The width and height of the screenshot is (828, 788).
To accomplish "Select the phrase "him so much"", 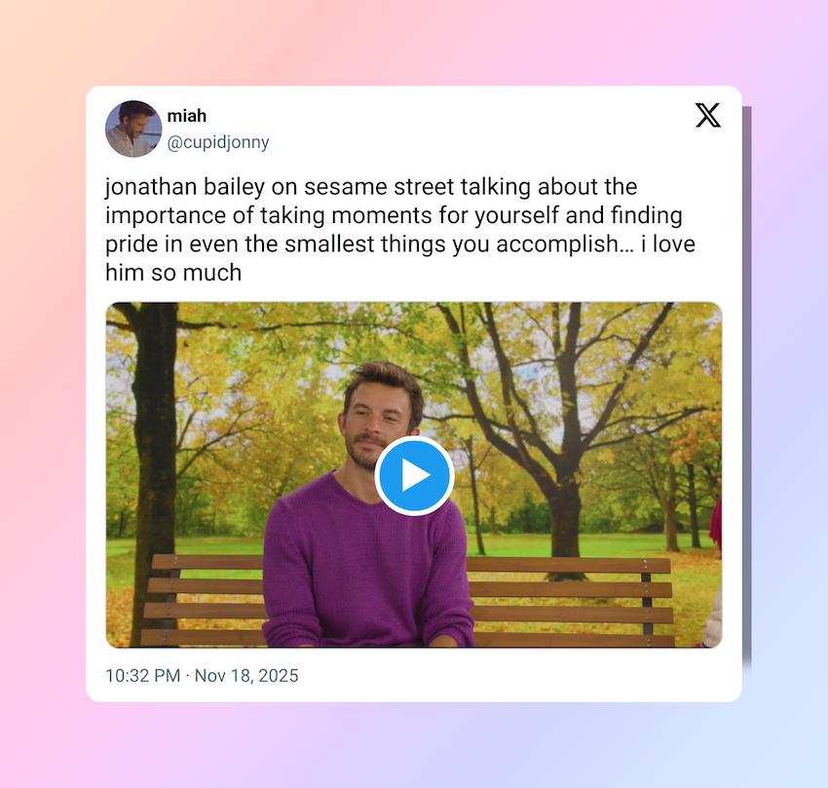I will 173,273.
